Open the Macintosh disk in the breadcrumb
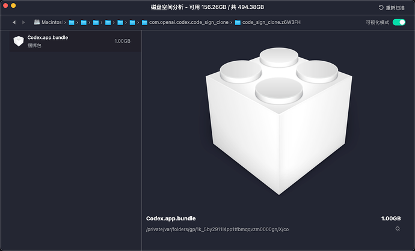This screenshot has width=415, height=251. pos(48,22)
